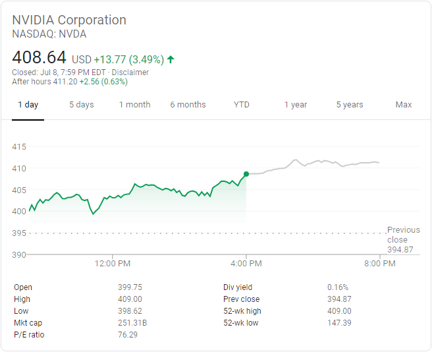Click the green up arrow icon
The height and width of the screenshot is (352, 432).
(171, 59)
